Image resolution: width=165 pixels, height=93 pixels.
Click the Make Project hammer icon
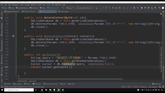tap(63, 8)
